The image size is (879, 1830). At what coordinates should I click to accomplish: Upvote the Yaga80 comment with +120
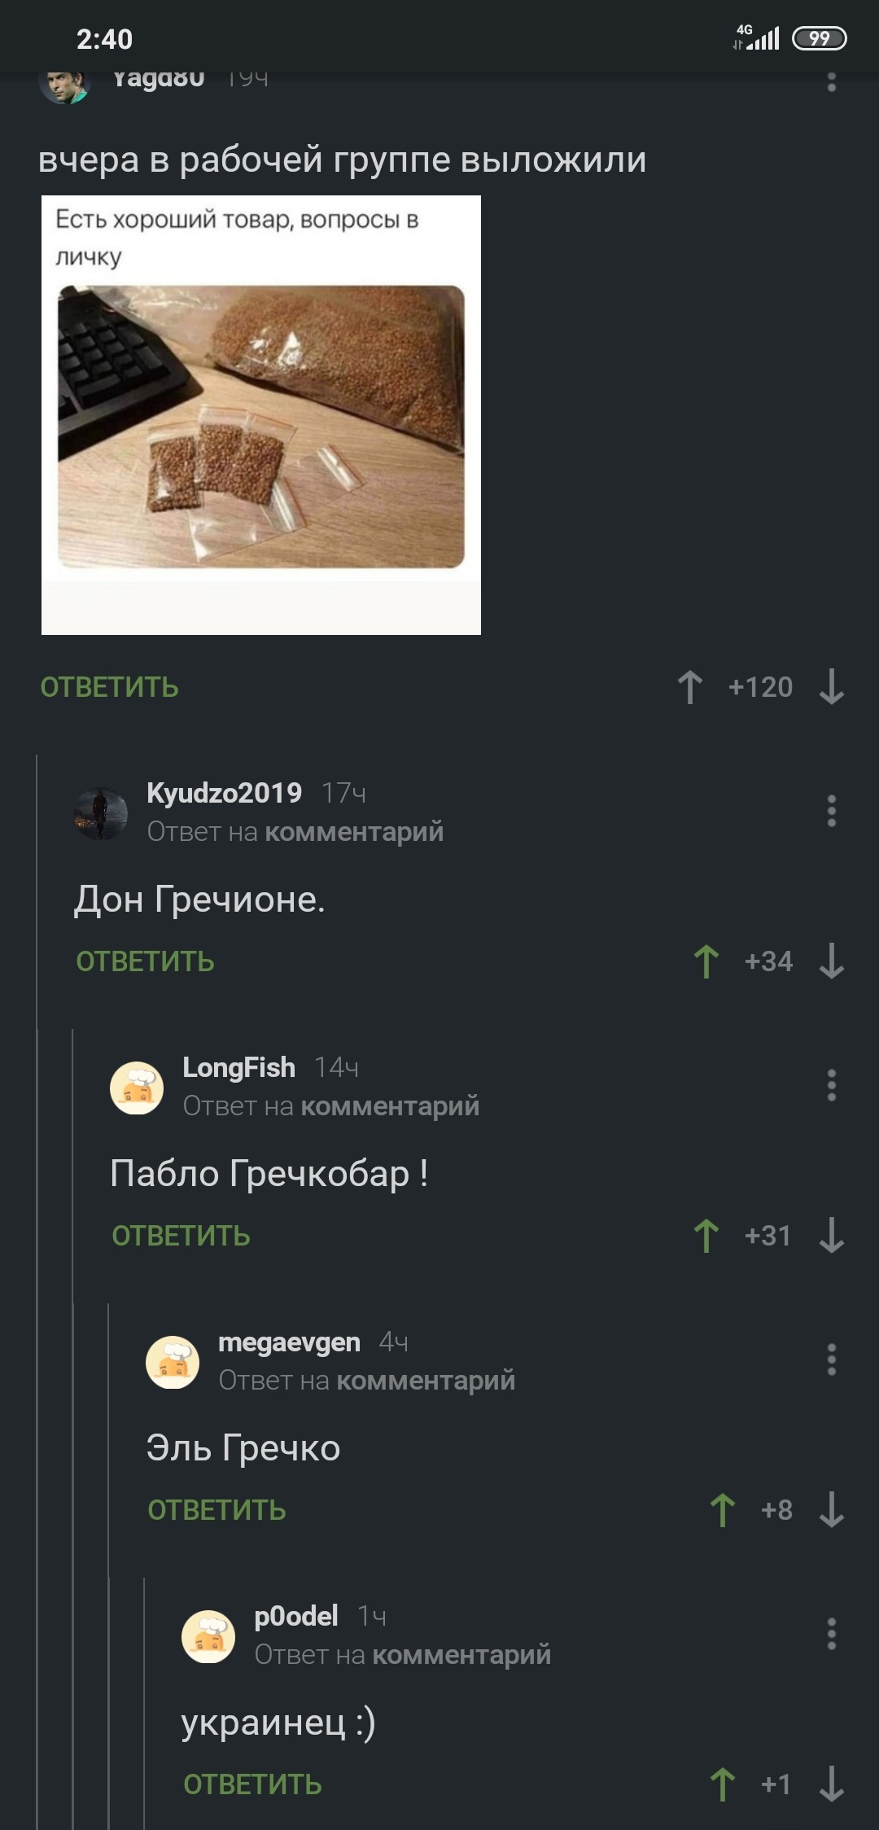point(690,687)
